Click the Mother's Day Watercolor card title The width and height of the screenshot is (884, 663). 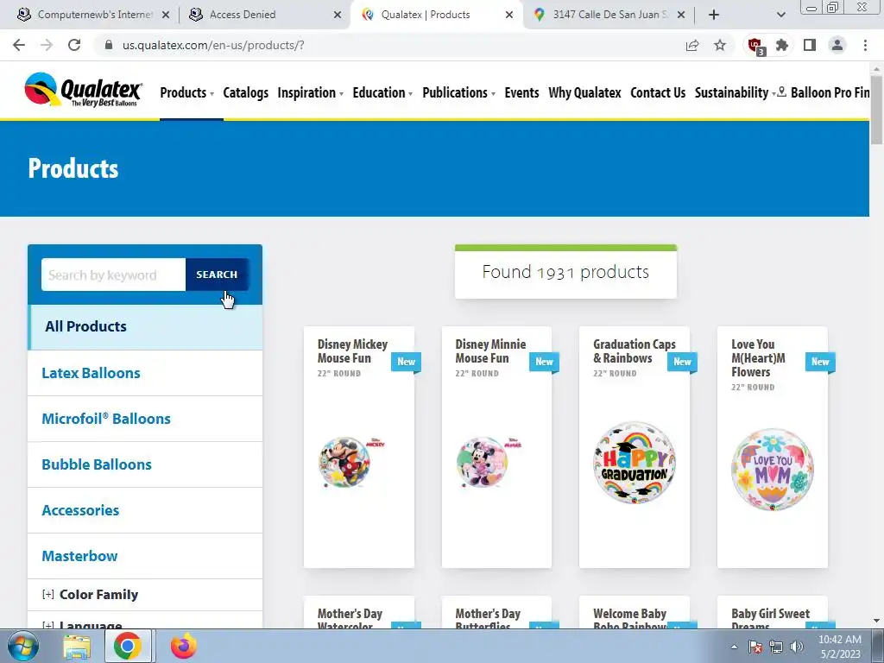(x=350, y=618)
